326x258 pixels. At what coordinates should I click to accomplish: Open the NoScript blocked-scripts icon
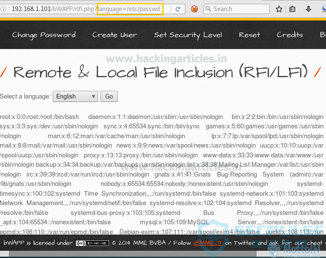coord(194,9)
